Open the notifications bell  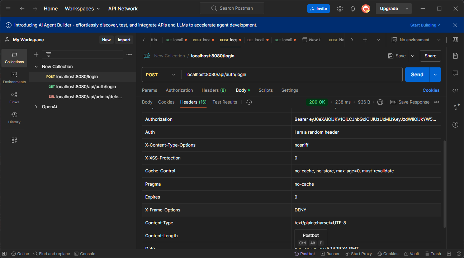(353, 9)
